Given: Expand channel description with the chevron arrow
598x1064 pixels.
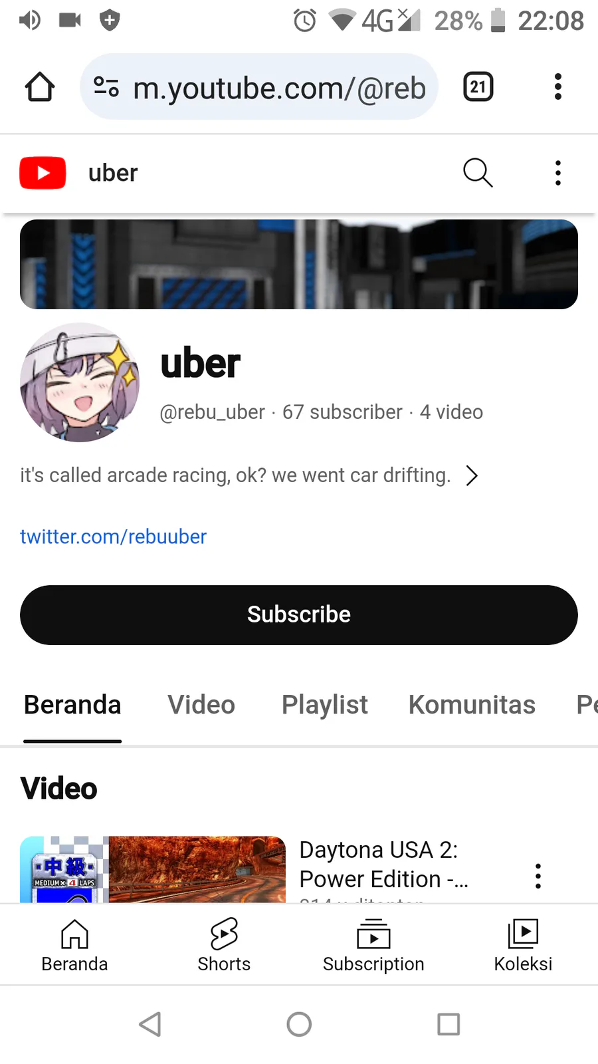Looking at the screenshot, I should click(x=472, y=475).
